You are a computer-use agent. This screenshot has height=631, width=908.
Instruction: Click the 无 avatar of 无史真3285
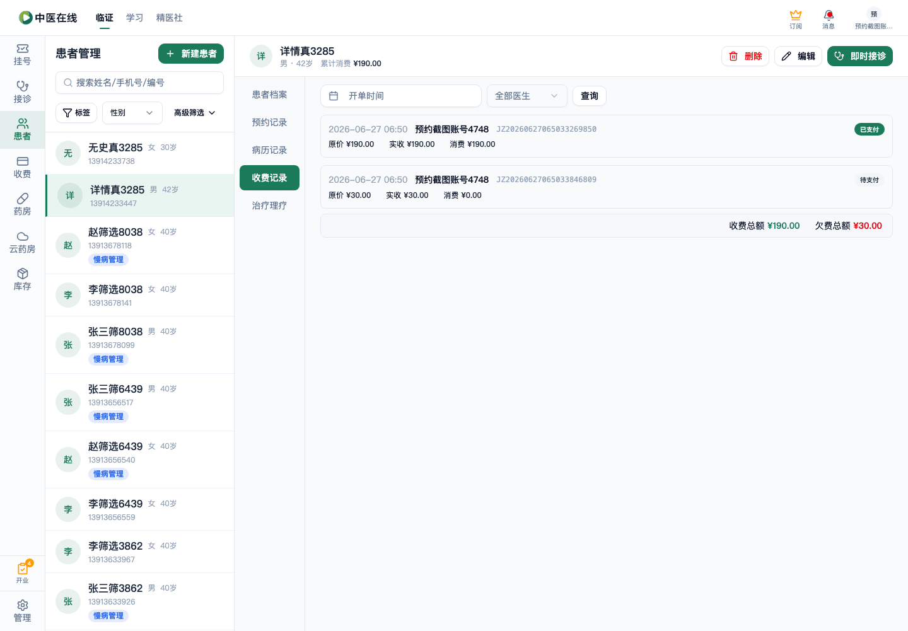click(68, 153)
